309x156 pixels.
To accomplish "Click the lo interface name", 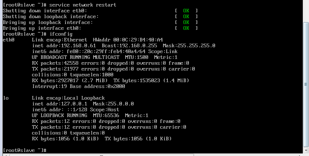I will click(x=6, y=98).
